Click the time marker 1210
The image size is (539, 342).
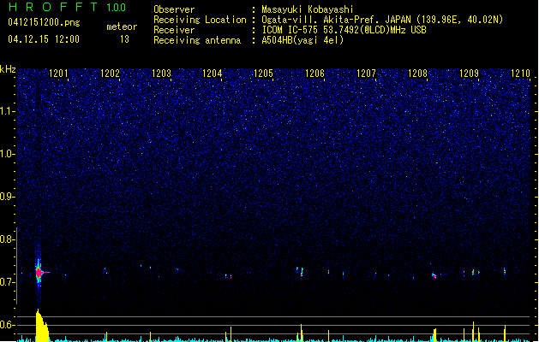pyautogui.click(x=520, y=74)
